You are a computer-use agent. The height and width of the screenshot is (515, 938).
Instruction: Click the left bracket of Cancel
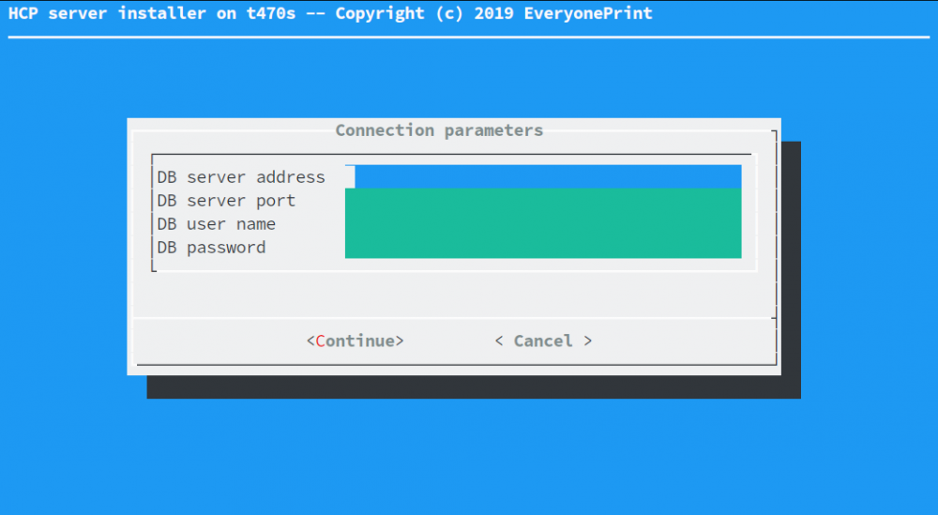pos(499,341)
